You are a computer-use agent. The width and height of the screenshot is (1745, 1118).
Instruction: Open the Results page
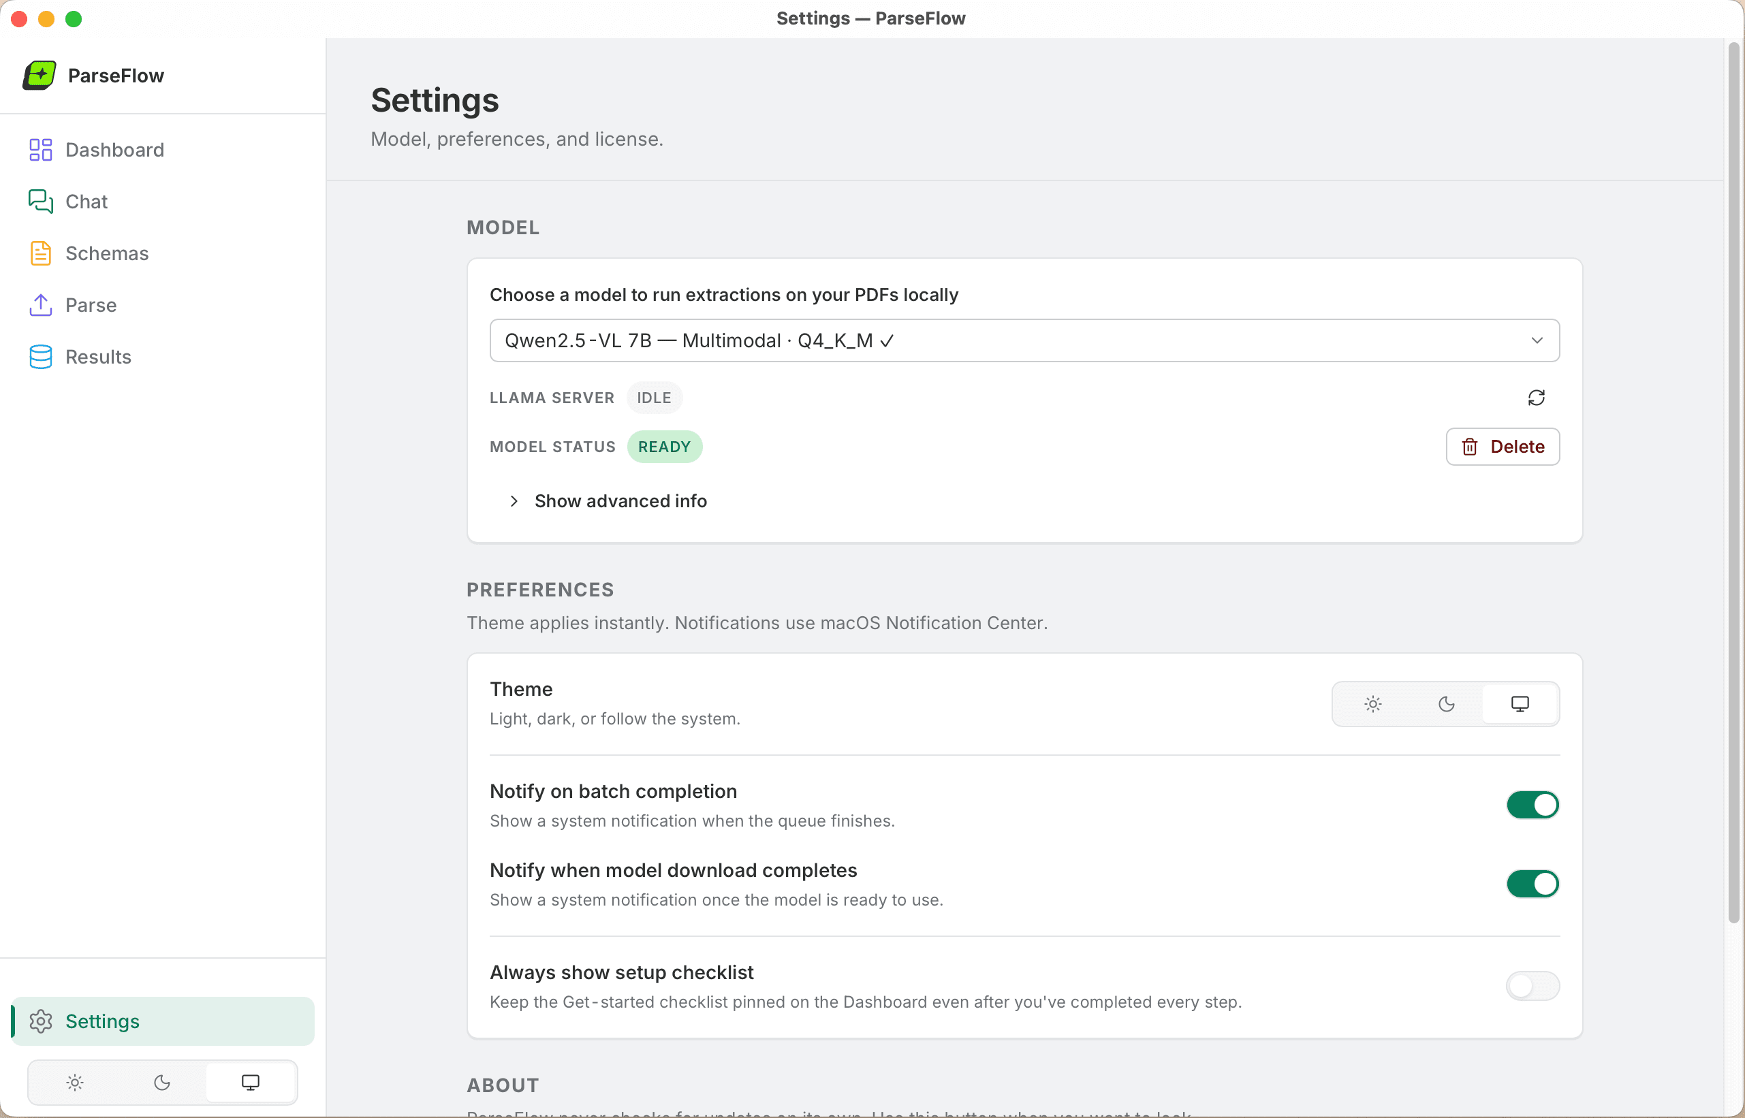[x=163, y=357]
